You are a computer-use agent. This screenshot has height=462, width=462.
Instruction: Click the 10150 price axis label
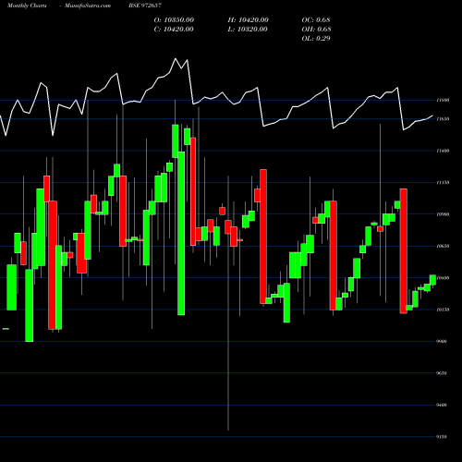443,310
